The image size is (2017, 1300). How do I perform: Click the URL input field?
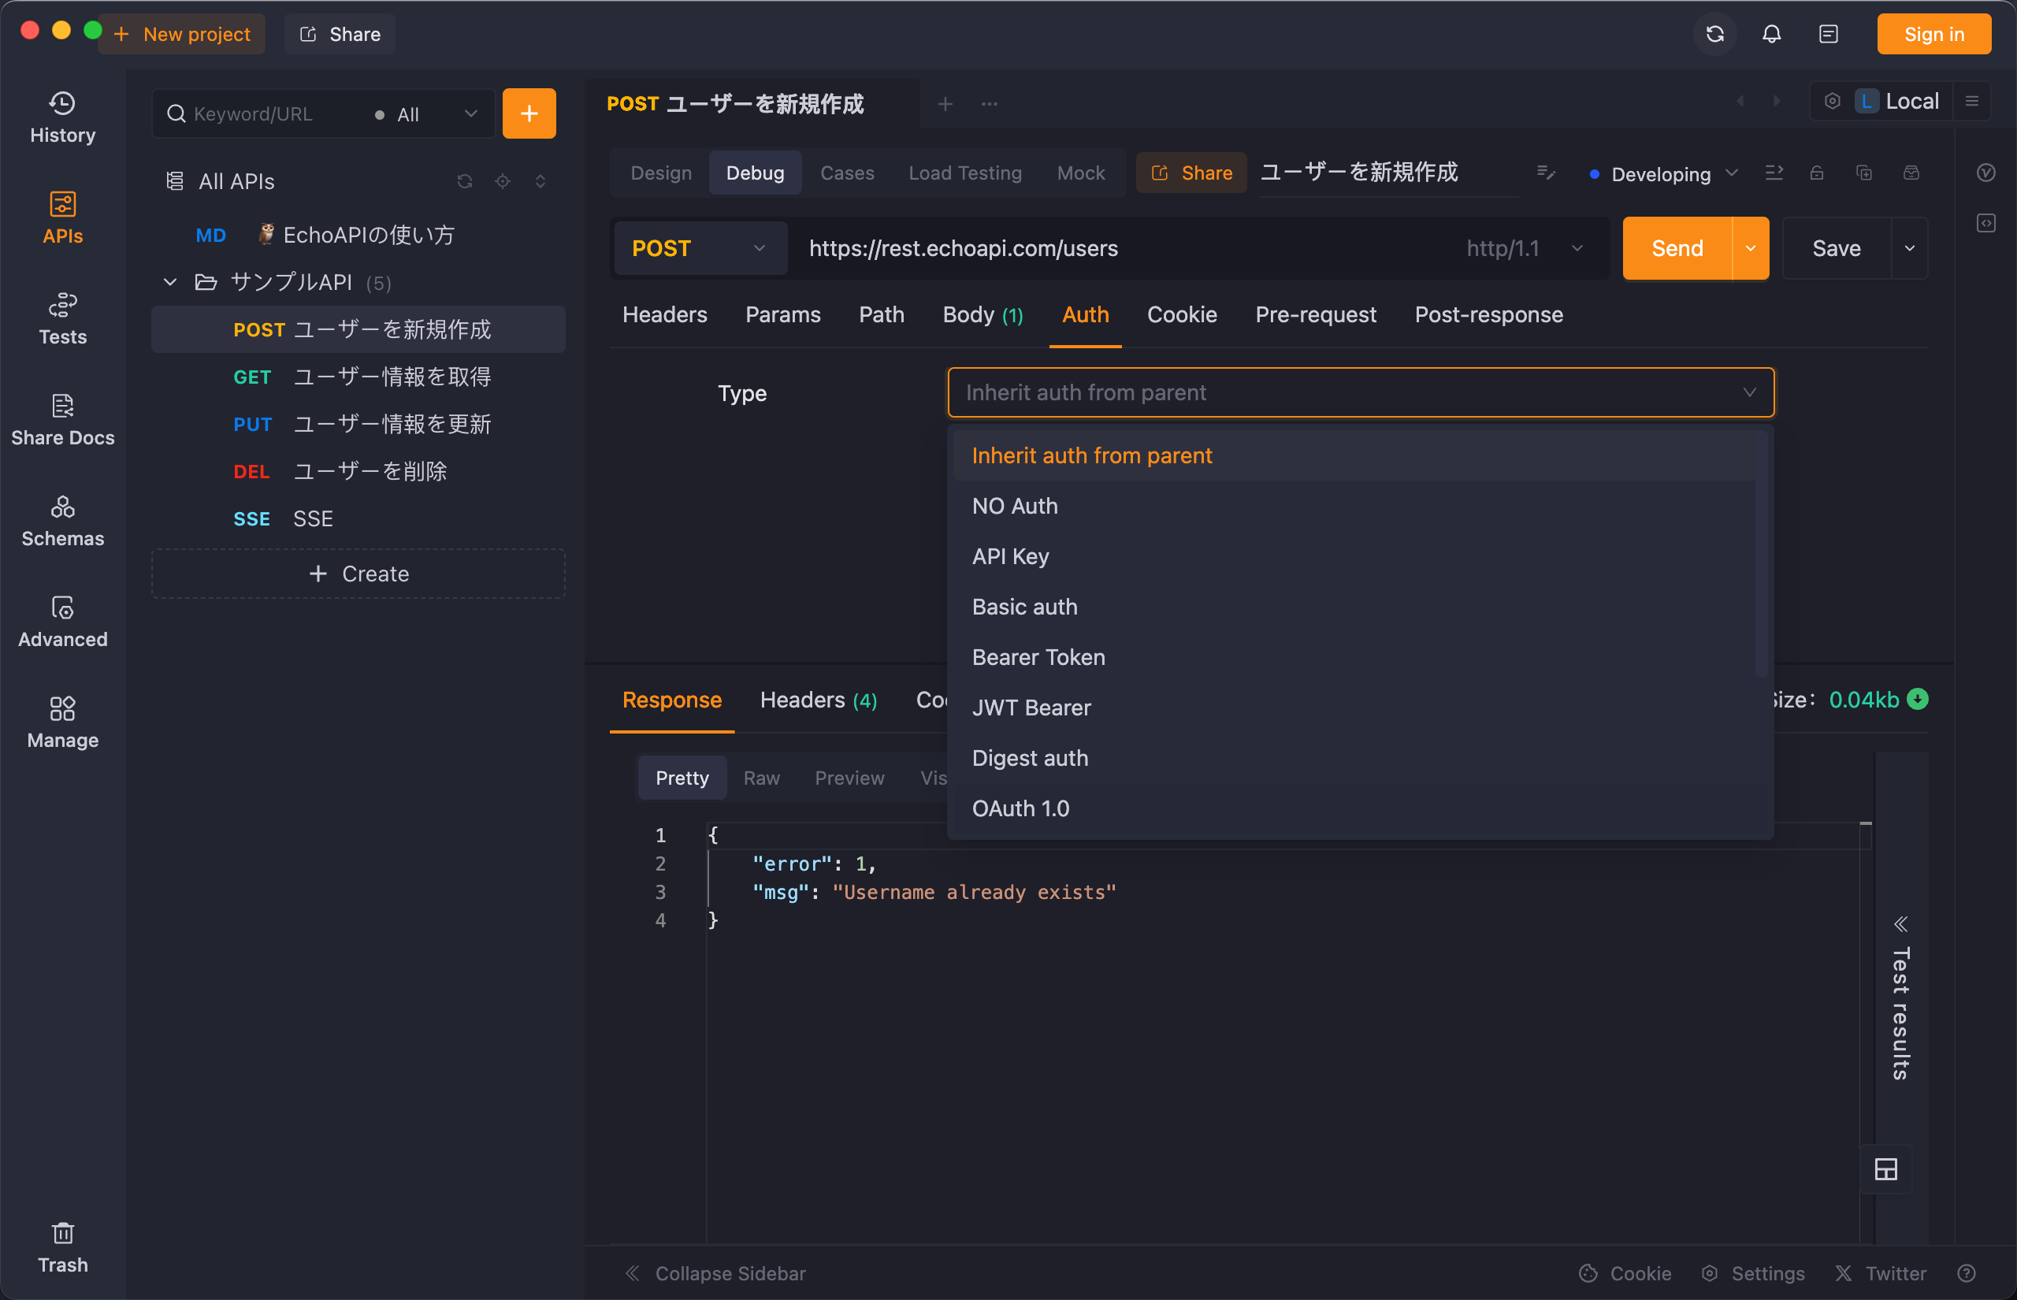pyautogui.click(x=1122, y=248)
